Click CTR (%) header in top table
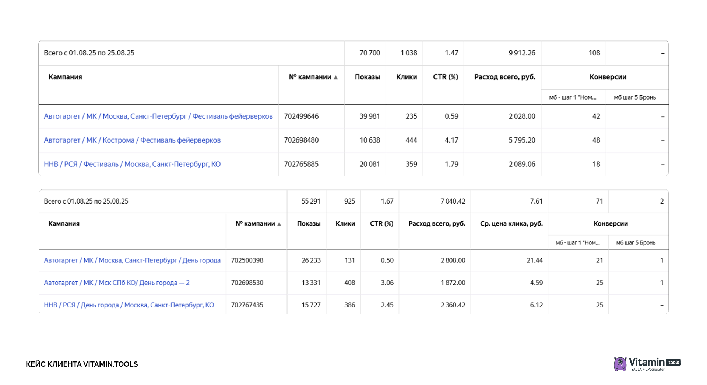707x385 pixels. [445, 77]
